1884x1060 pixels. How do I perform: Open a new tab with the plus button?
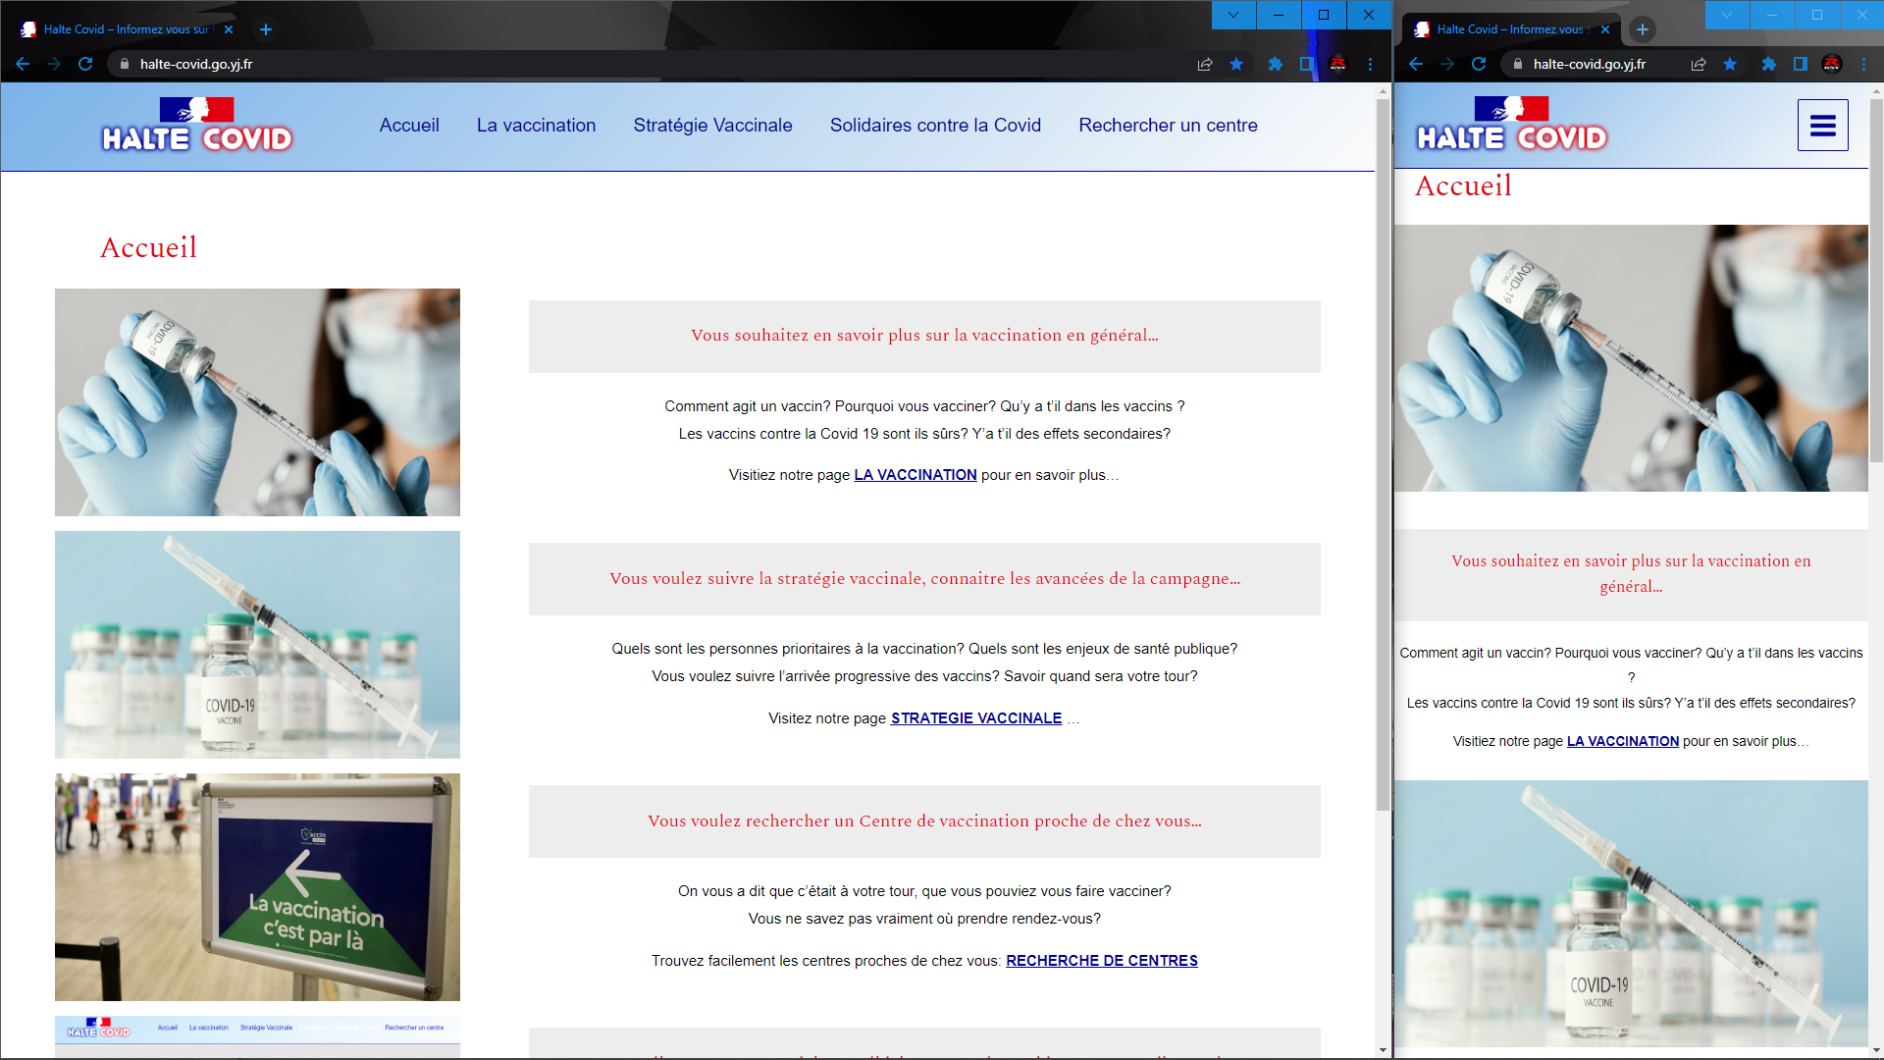[x=265, y=29]
